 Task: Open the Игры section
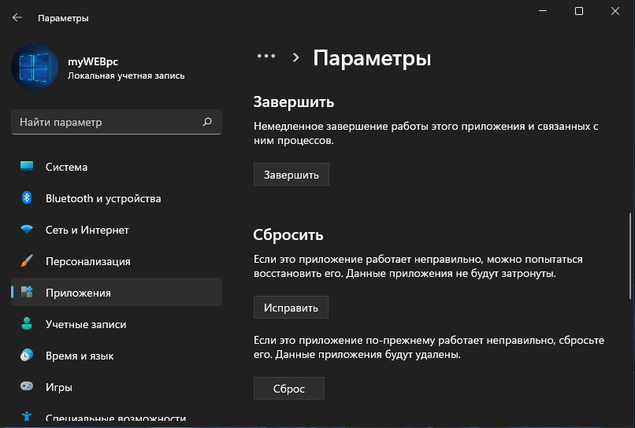coord(117,387)
